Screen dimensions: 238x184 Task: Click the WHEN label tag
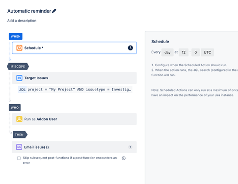click(x=16, y=36)
